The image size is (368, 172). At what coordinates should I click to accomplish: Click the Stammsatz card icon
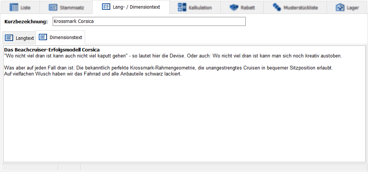(53, 8)
